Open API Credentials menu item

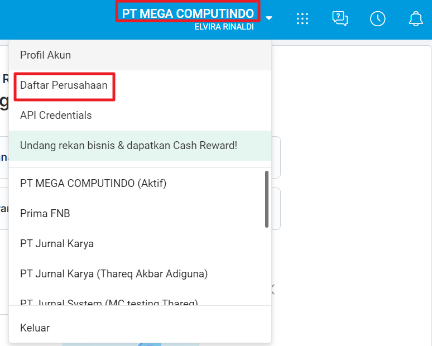click(x=140, y=116)
